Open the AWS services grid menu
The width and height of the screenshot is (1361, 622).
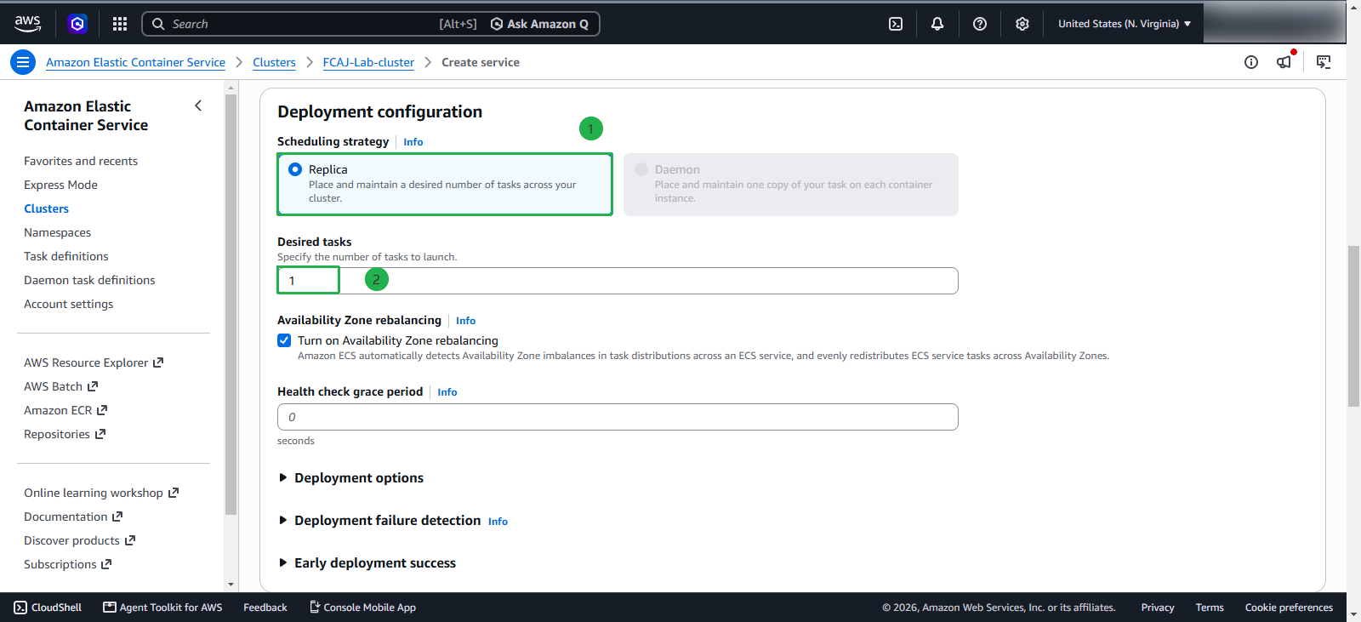coord(120,24)
